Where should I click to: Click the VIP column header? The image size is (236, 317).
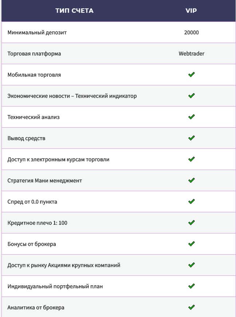(x=191, y=11)
